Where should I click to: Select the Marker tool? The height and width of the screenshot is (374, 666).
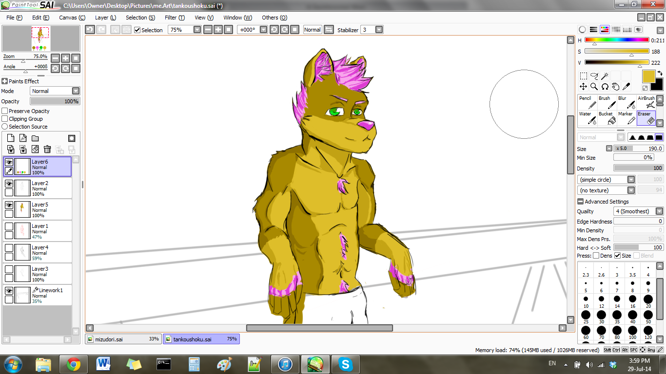[x=627, y=118]
